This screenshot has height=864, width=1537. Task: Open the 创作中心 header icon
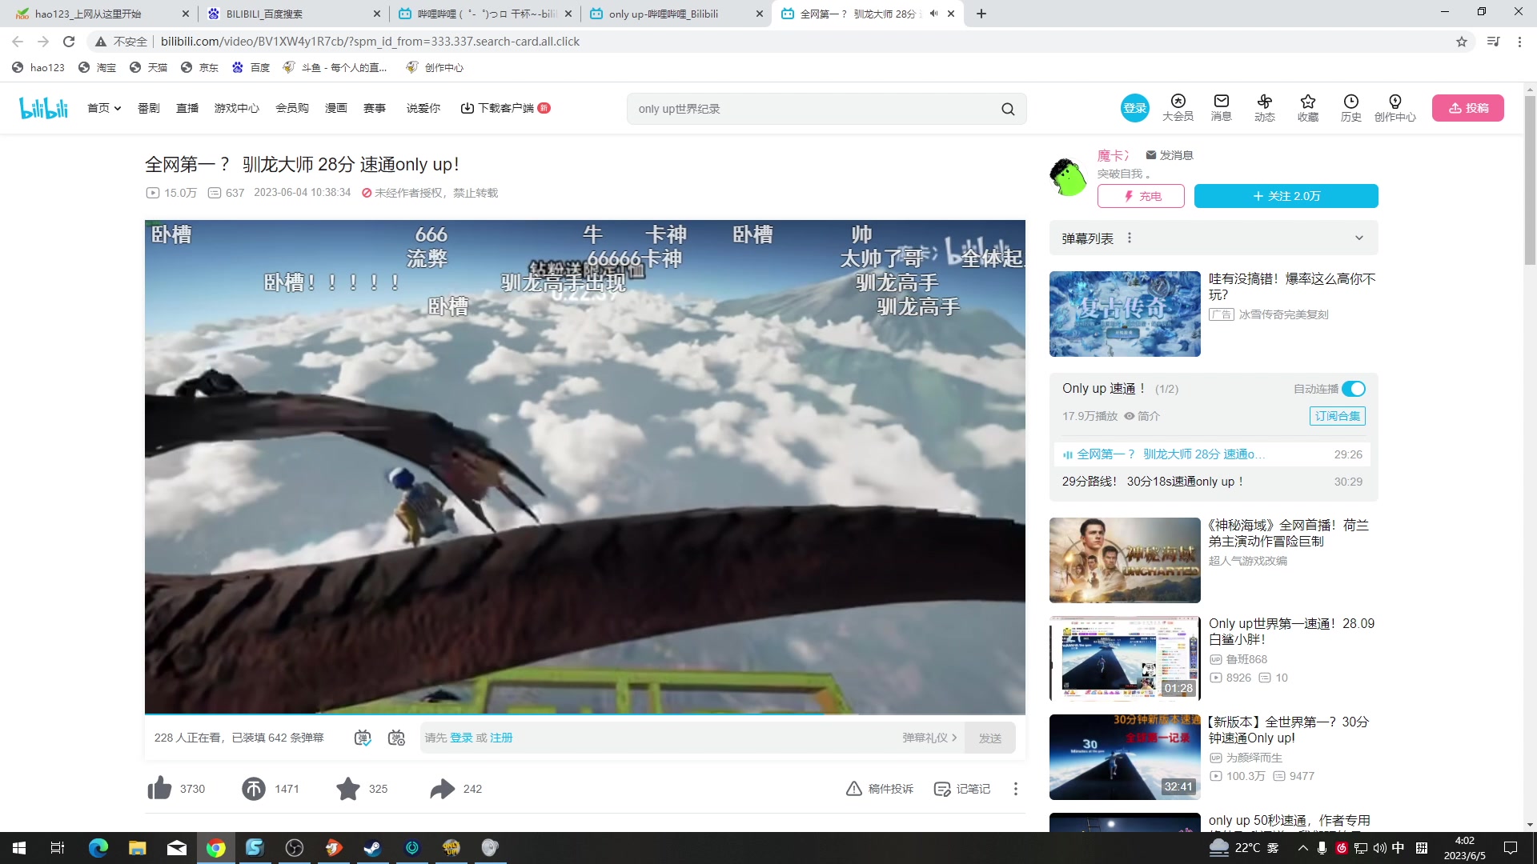tap(1395, 107)
